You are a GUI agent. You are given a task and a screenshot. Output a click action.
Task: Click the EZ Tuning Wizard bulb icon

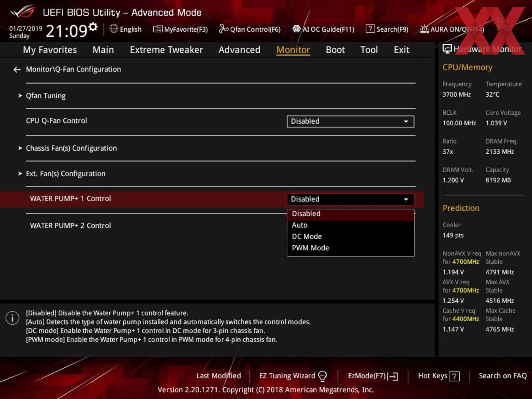click(x=322, y=376)
